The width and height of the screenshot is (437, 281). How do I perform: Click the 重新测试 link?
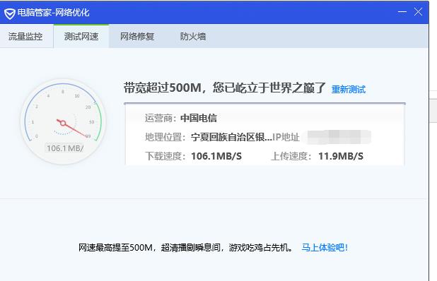pos(349,90)
